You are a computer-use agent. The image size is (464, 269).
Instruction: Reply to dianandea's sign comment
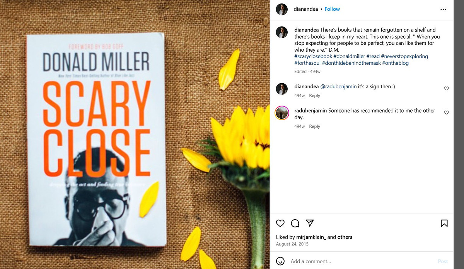315,96
